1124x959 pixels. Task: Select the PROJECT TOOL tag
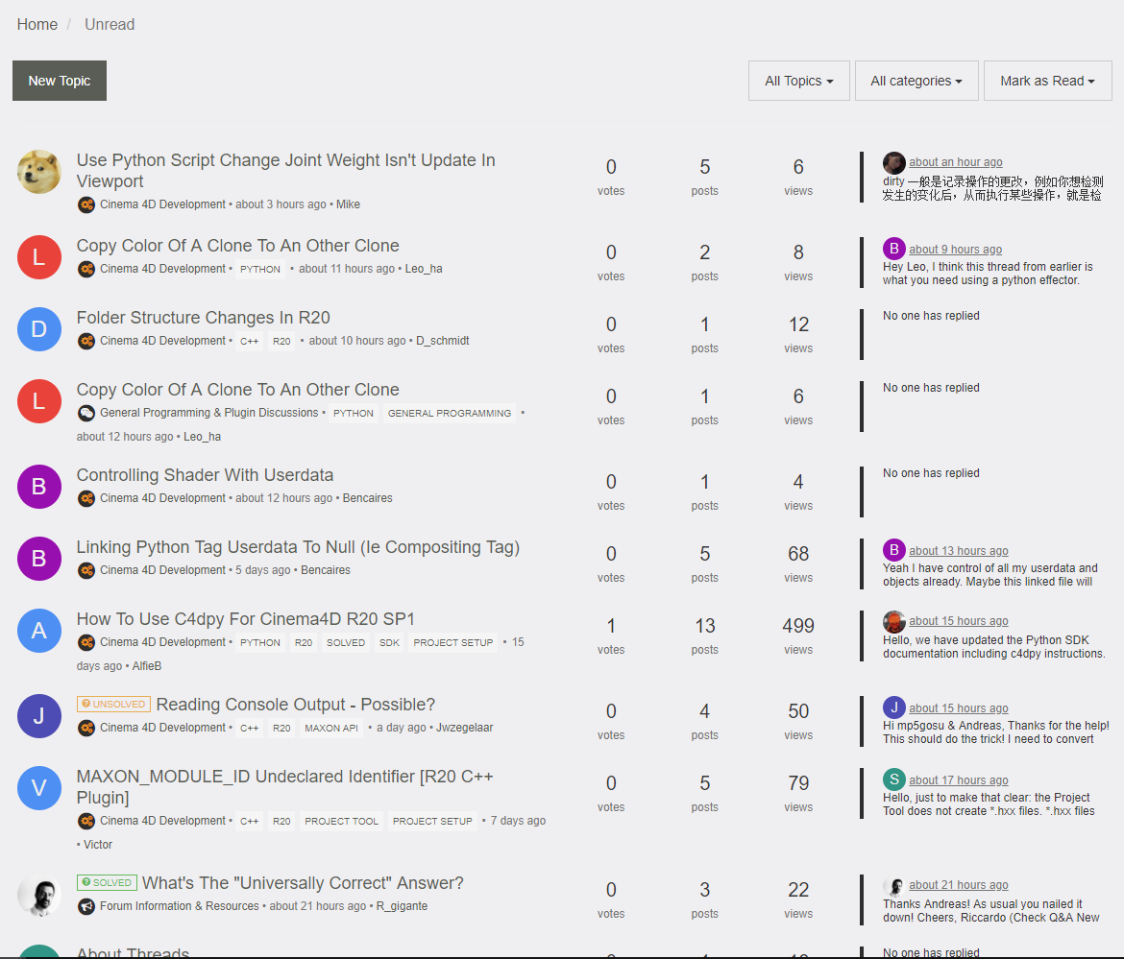click(x=341, y=821)
